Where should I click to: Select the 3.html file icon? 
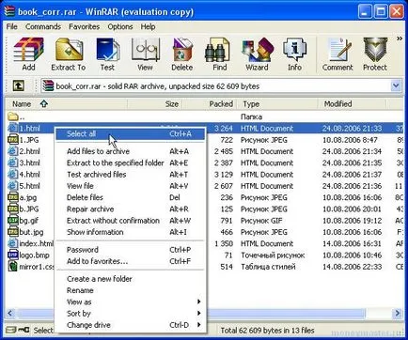coord(12,162)
